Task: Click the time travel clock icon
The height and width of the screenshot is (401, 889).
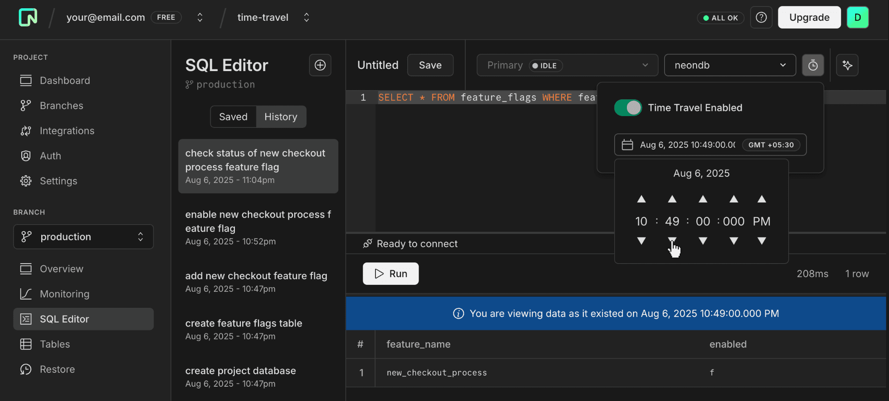Action: pos(813,65)
